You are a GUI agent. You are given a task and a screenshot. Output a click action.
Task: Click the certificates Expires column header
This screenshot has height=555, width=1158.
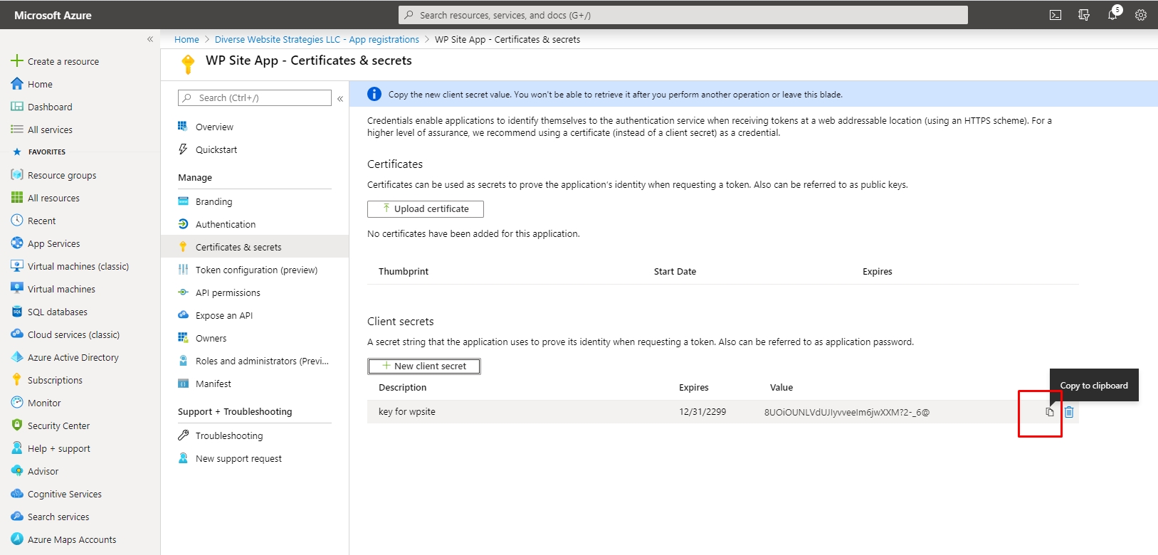click(x=878, y=271)
